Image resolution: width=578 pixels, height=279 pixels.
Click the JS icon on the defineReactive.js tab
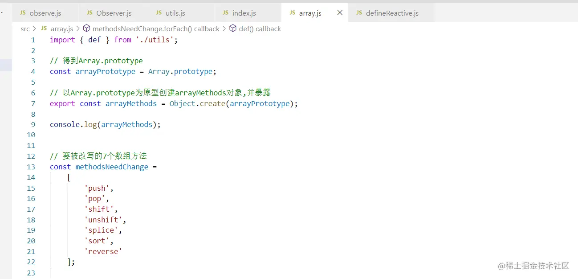click(x=359, y=13)
